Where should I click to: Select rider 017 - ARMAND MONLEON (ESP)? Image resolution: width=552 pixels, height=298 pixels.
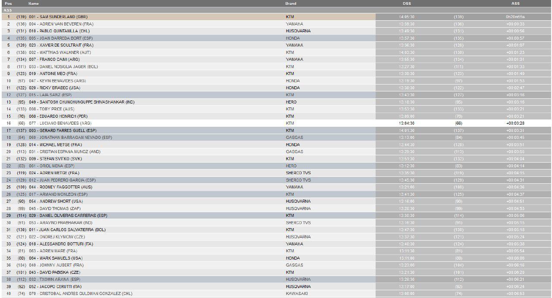click(x=58, y=194)
